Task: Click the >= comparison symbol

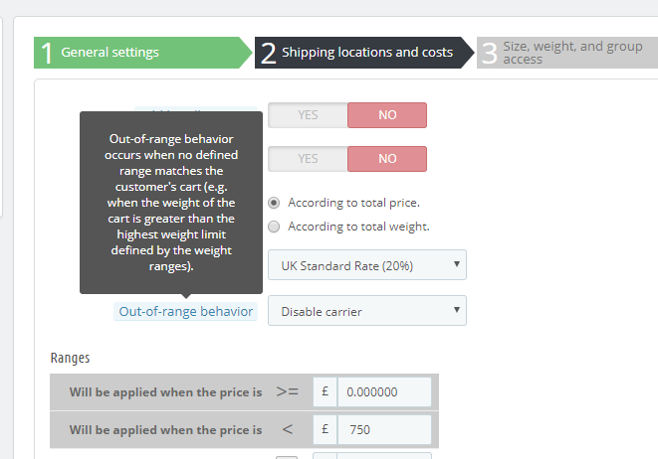Action: (x=288, y=391)
